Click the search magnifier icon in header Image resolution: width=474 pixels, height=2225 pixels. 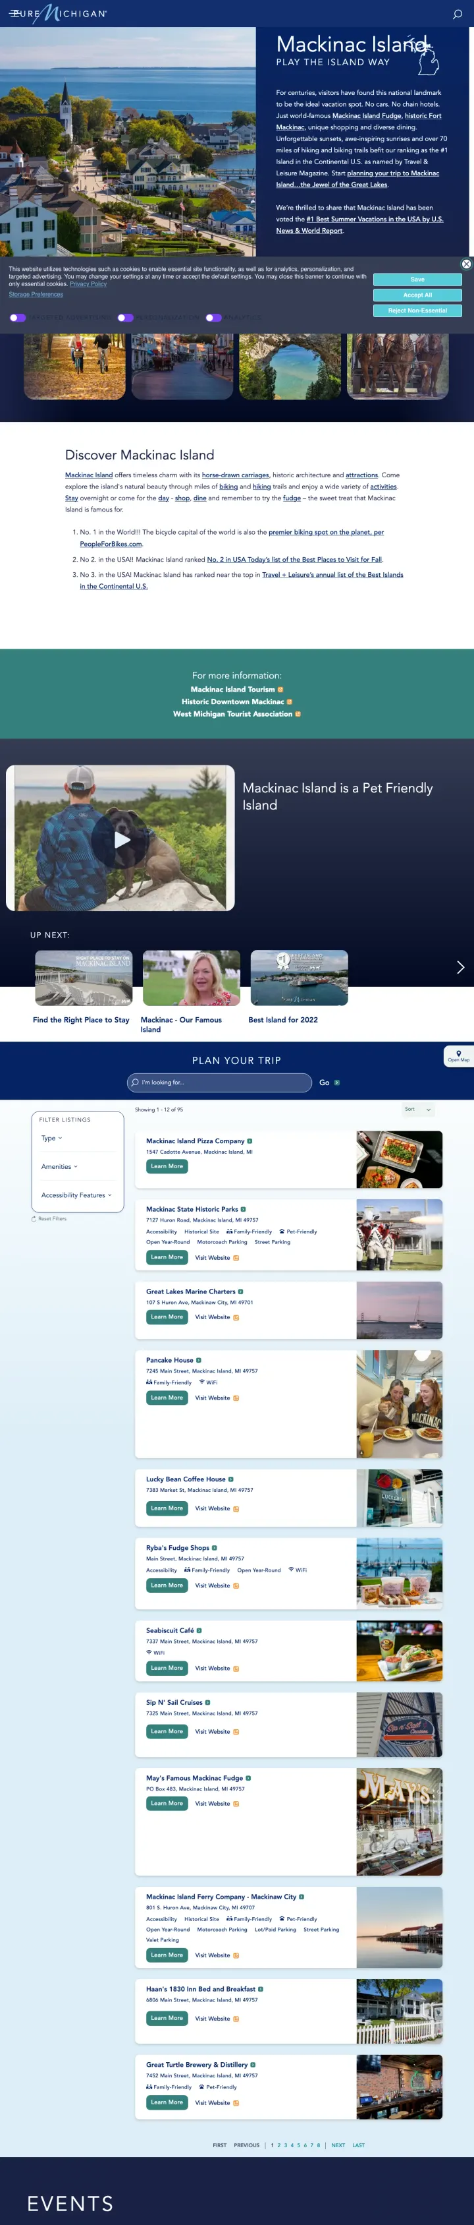click(x=458, y=14)
